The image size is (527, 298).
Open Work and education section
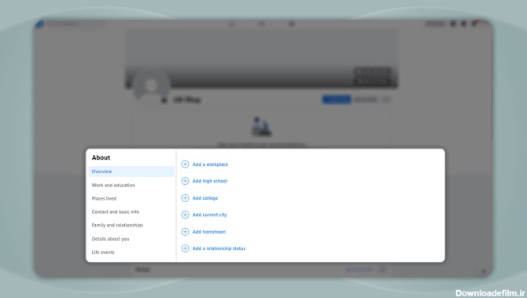tap(113, 185)
